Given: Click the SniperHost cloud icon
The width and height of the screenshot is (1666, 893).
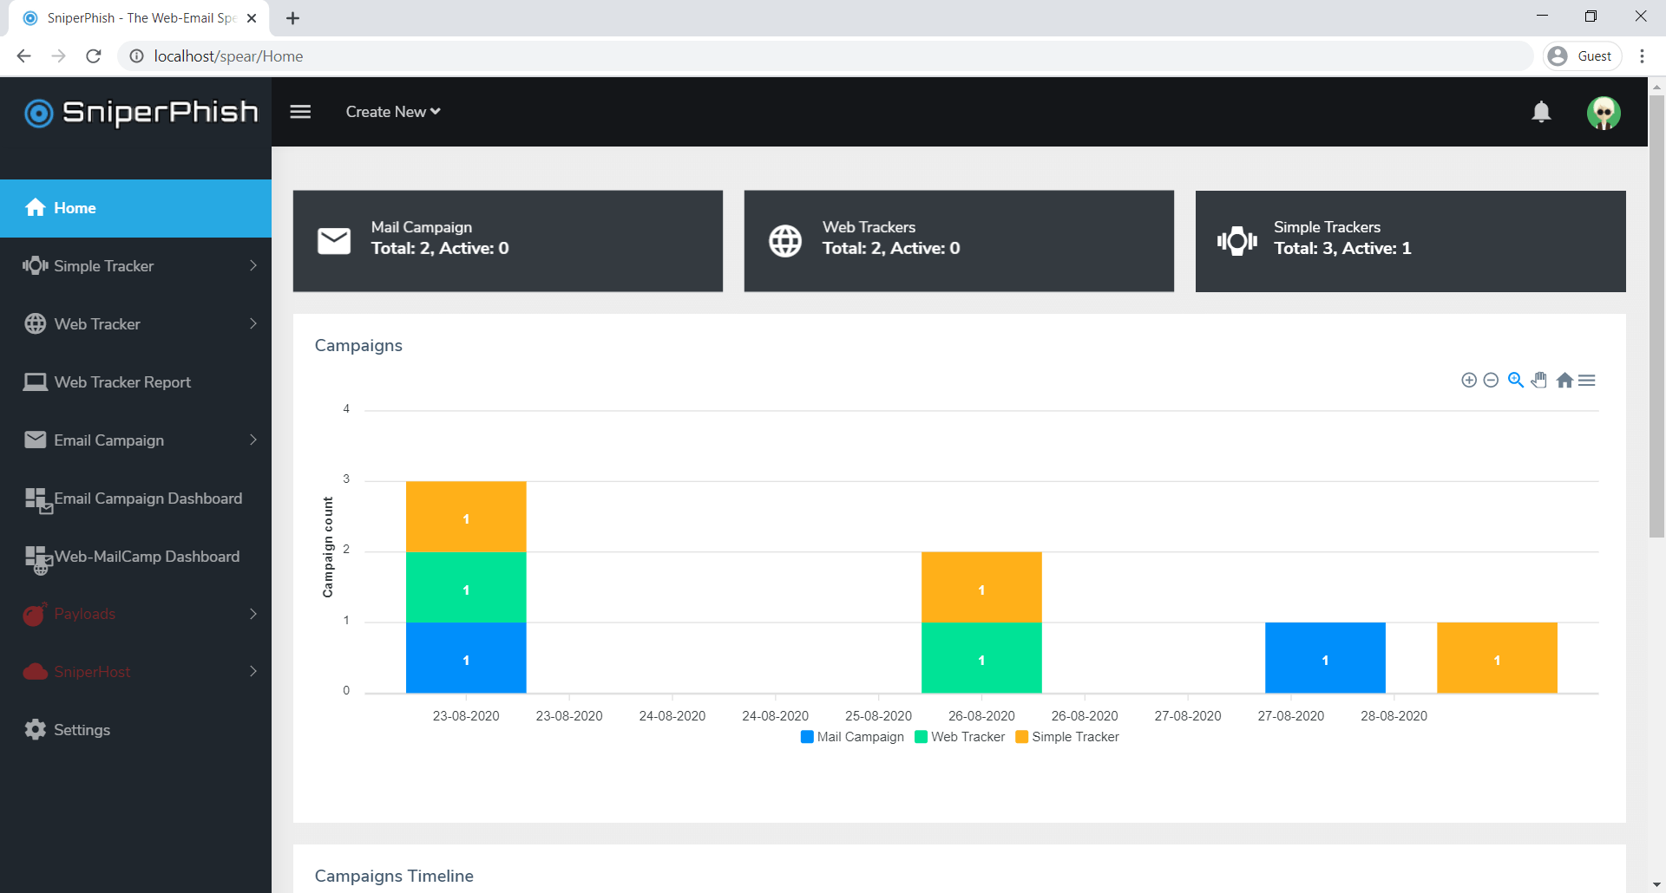Looking at the screenshot, I should point(36,671).
